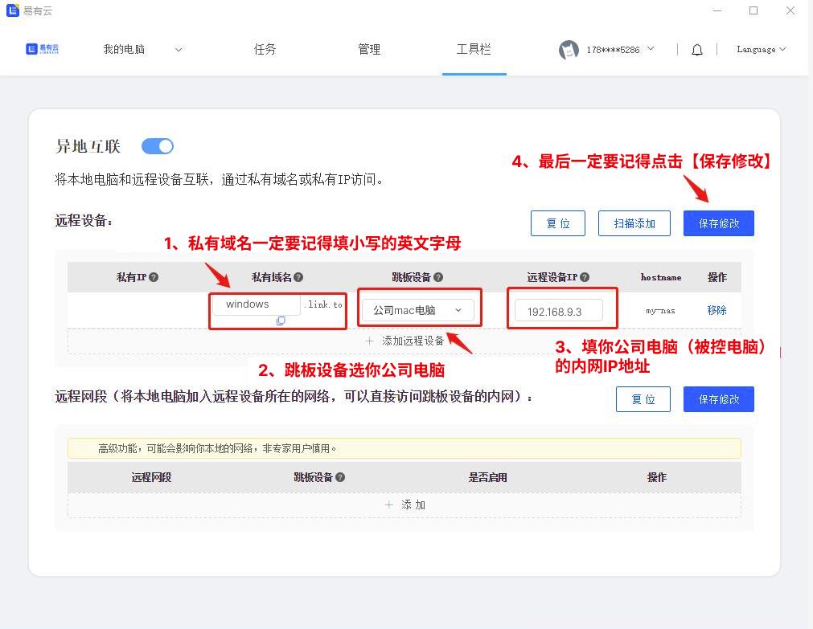Click help icon beside 跳板设备 in the remote segment table

click(x=340, y=477)
